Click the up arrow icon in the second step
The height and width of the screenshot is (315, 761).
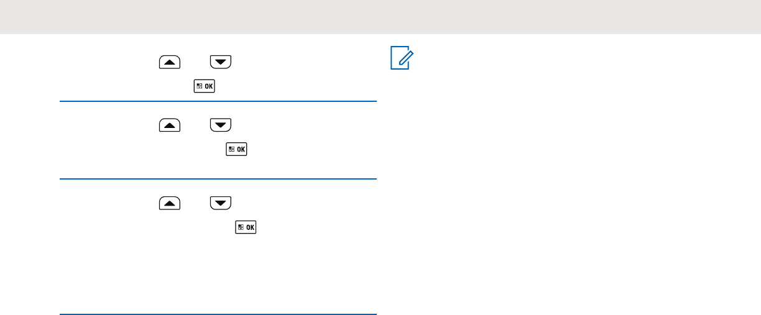click(x=170, y=125)
